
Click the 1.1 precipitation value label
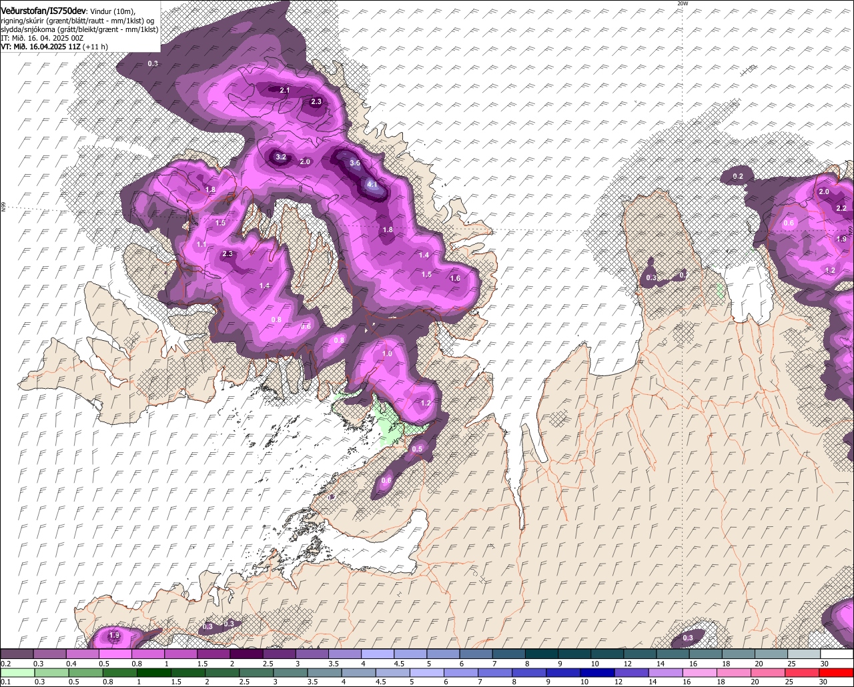201,245
